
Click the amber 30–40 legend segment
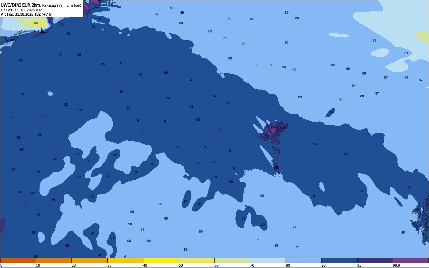(x=125, y=260)
